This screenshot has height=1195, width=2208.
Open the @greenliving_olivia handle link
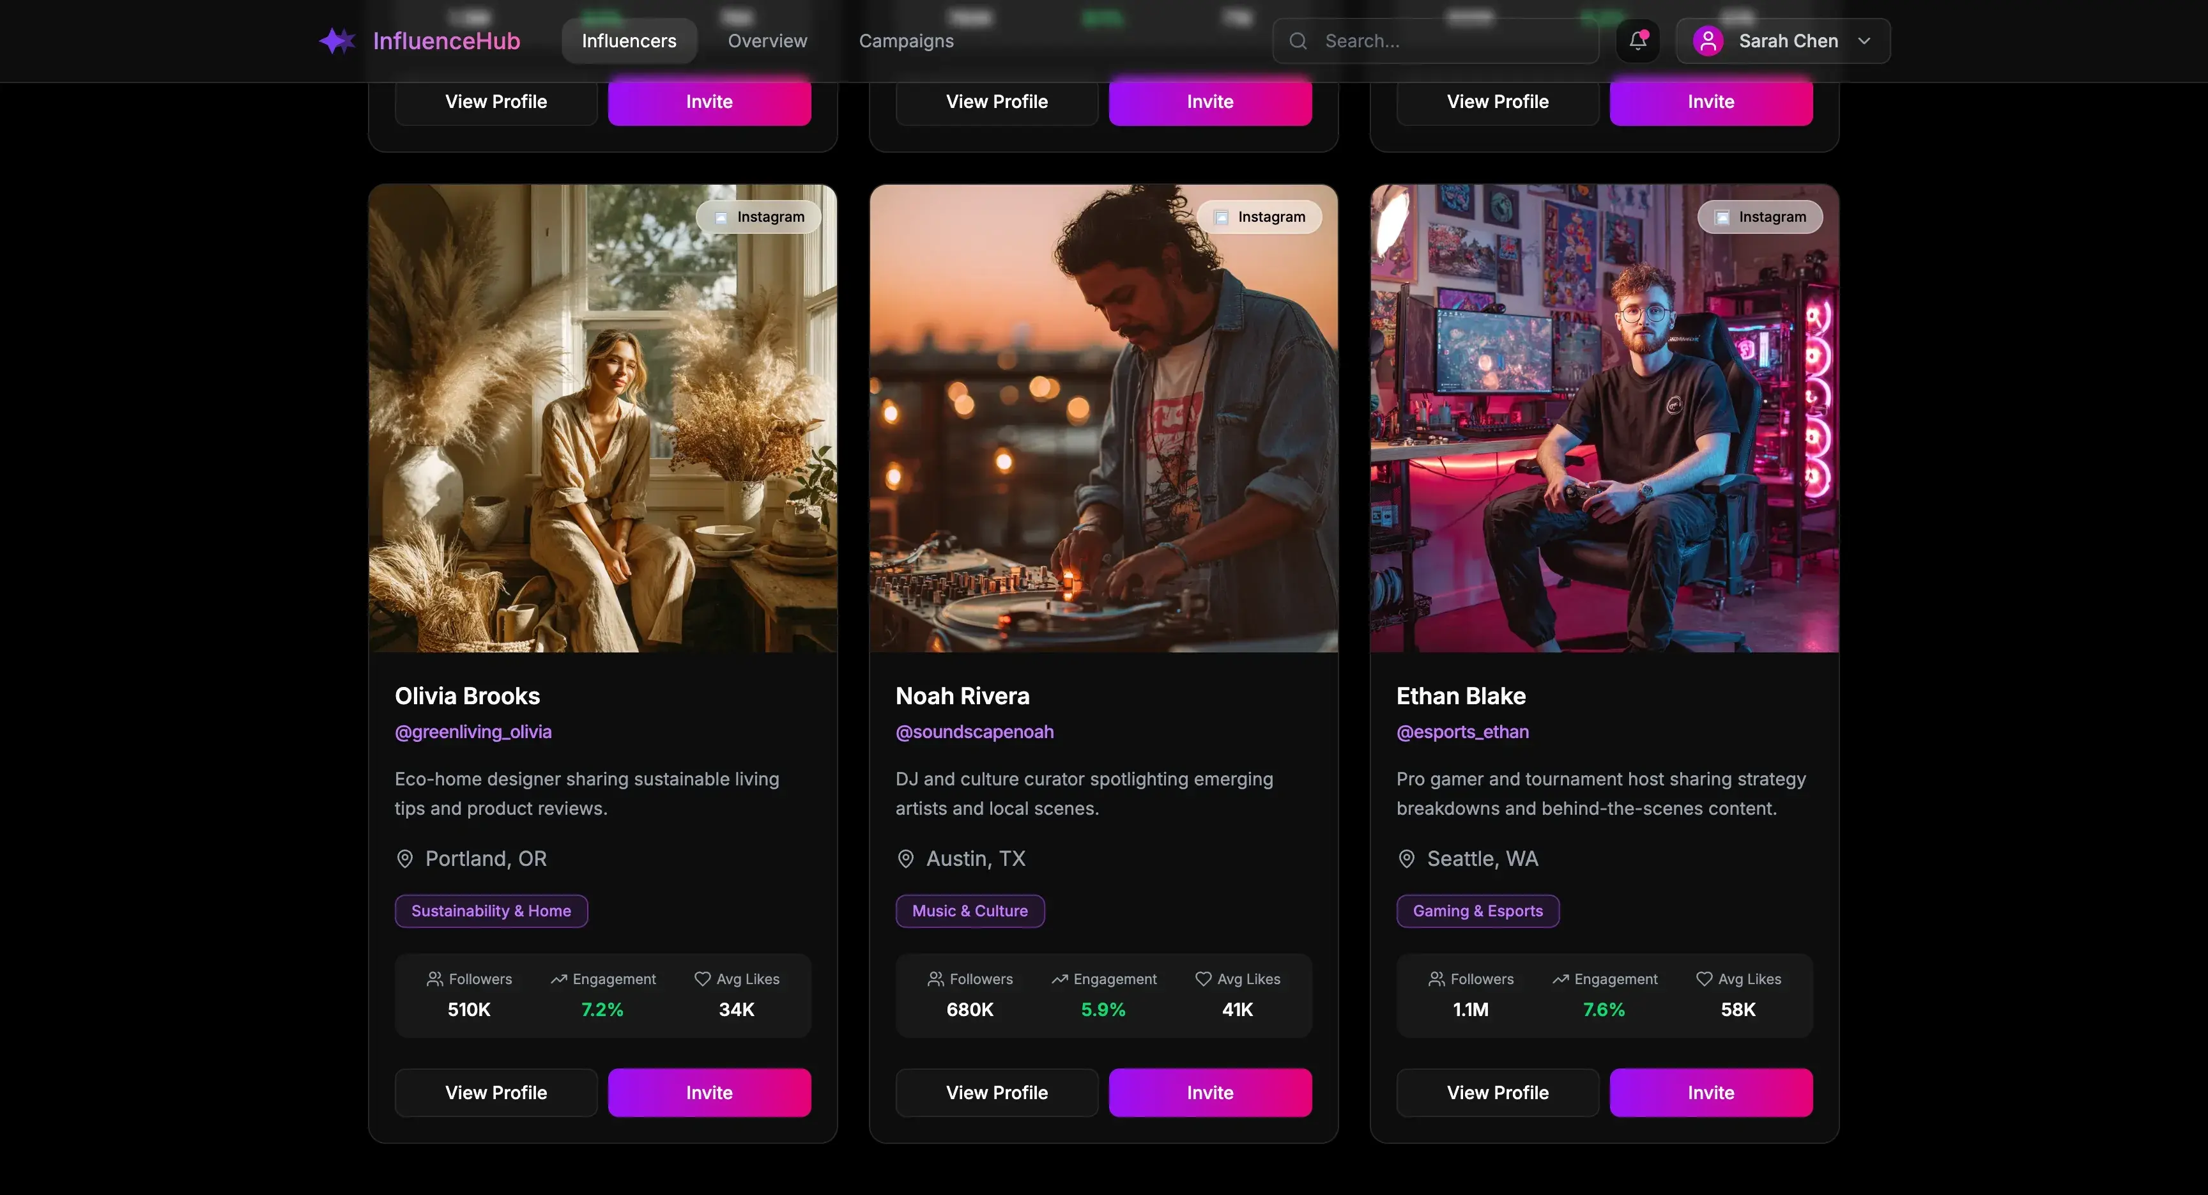[x=473, y=732]
